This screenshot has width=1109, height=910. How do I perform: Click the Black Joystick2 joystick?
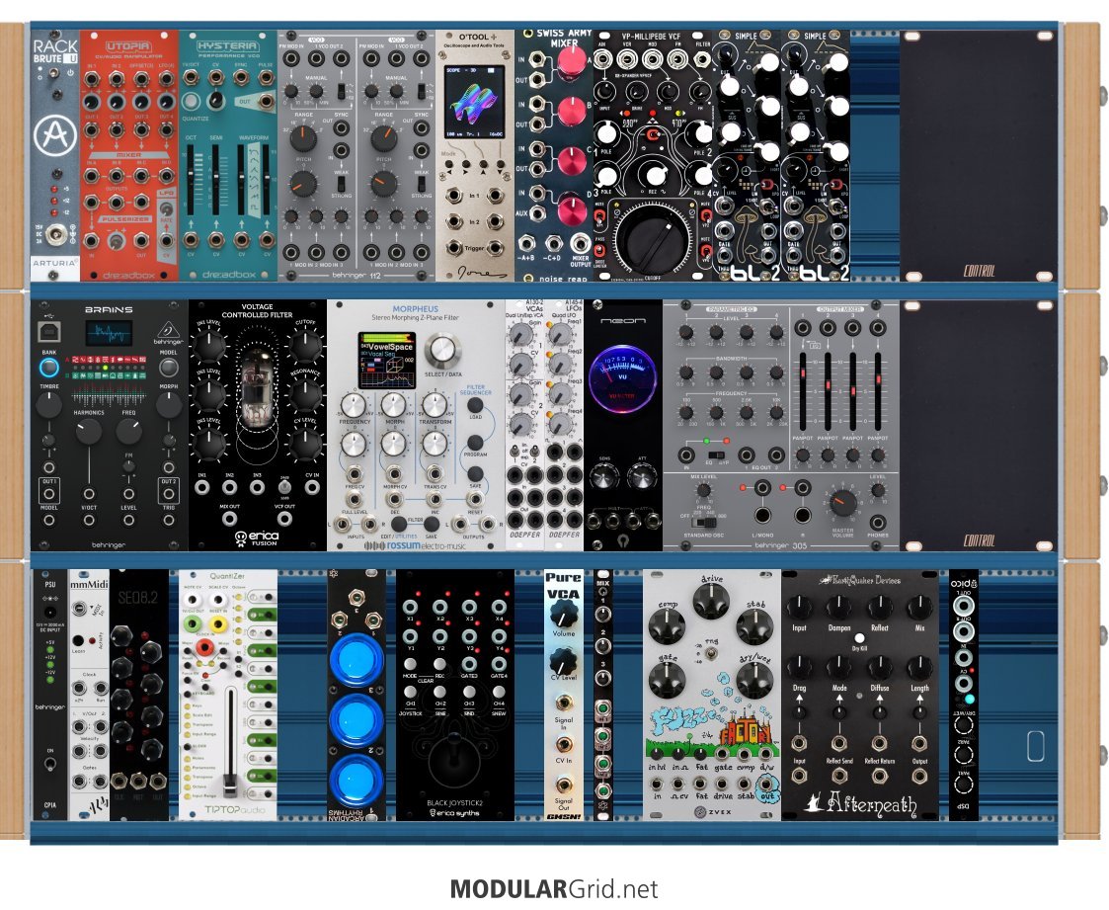(453, 761)
